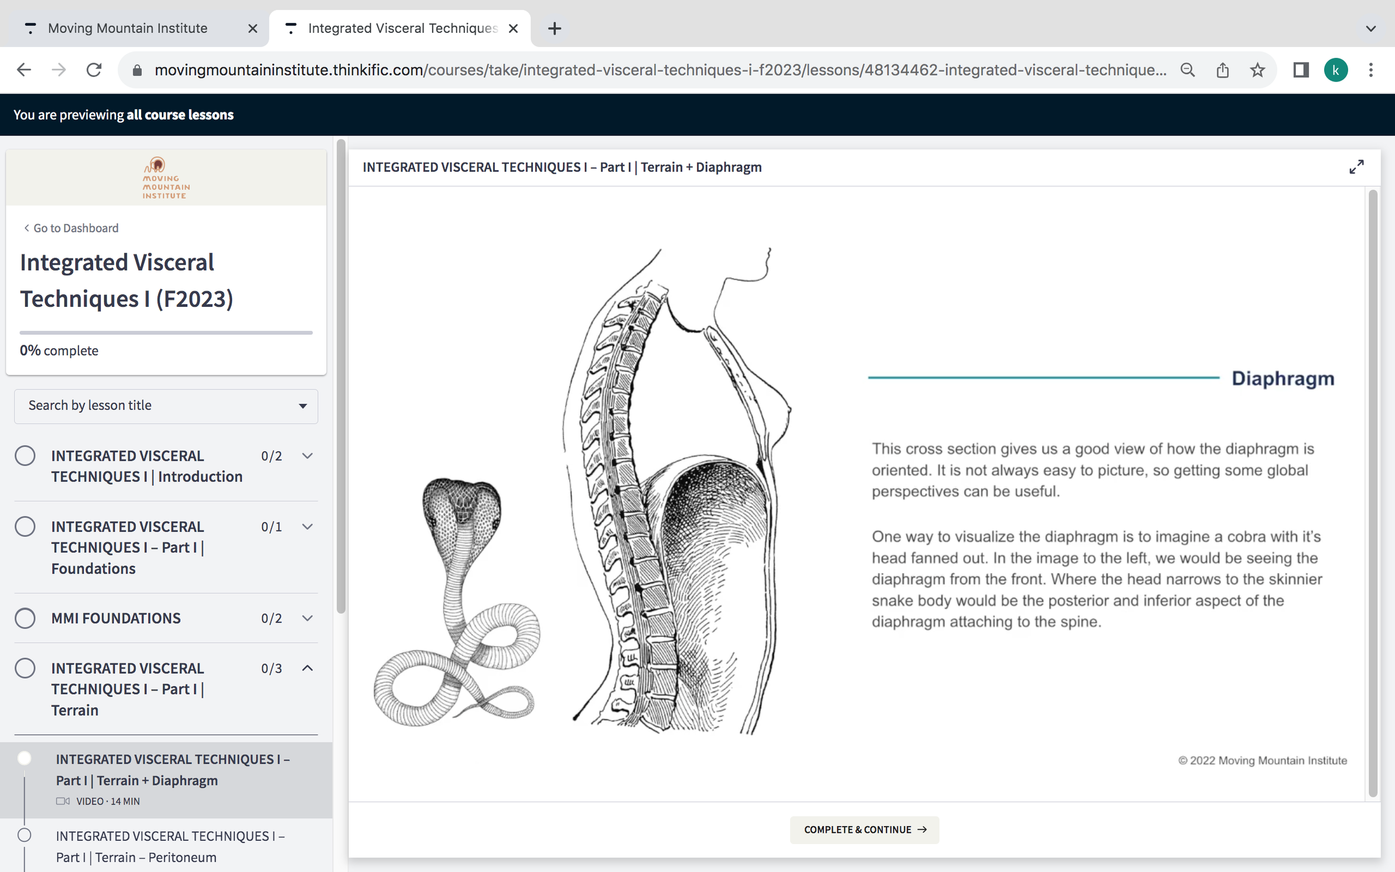This screenshot has width=1395, height=872.
Task: Toggle completion circle for Introduction chapter
Action: (x=25, y=456)
